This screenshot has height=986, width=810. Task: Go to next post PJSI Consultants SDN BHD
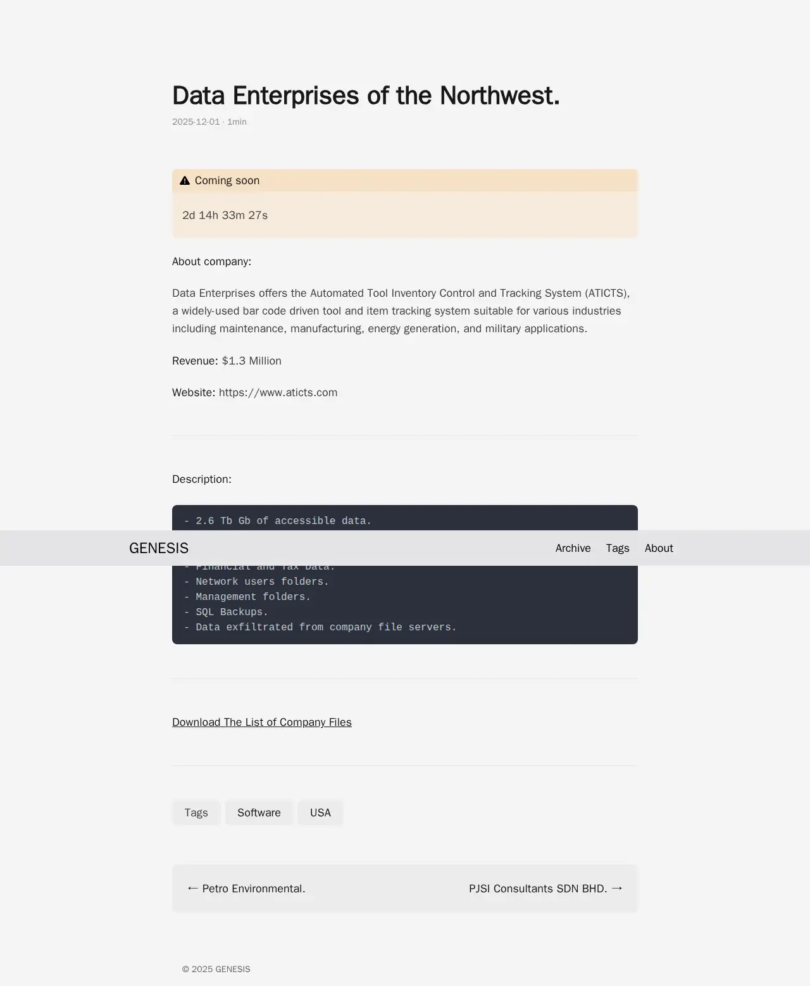[538, 889]
